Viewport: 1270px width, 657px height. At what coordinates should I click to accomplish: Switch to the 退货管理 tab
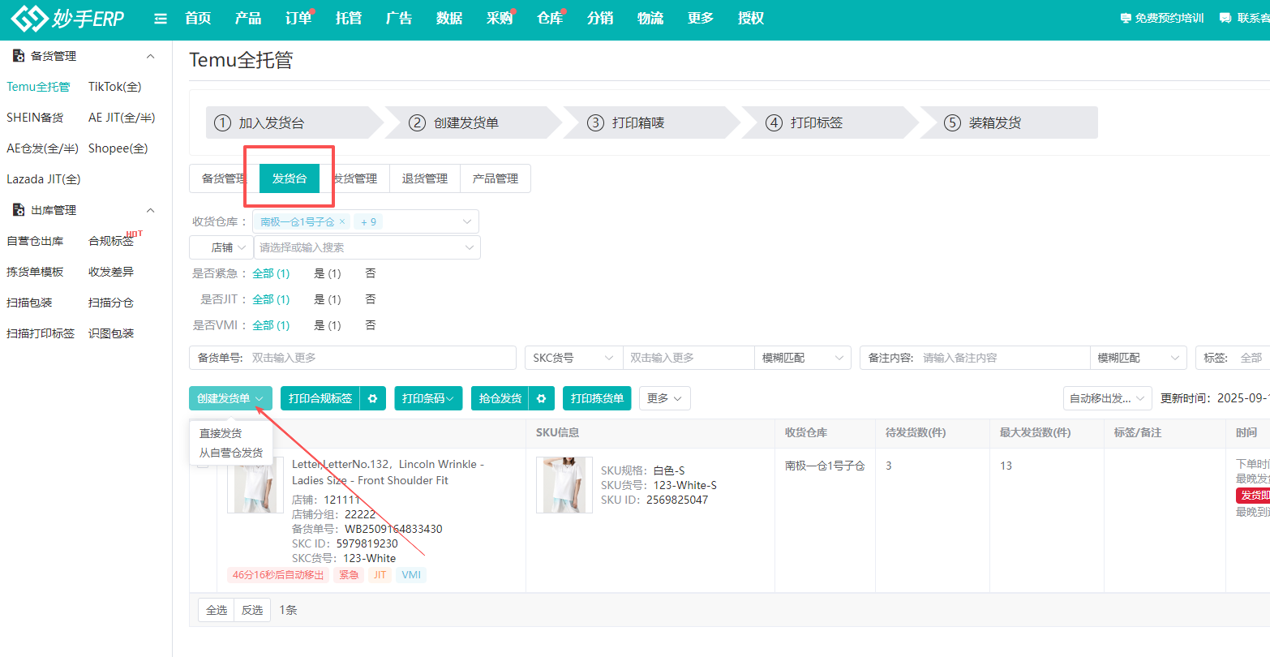[425, 178]
